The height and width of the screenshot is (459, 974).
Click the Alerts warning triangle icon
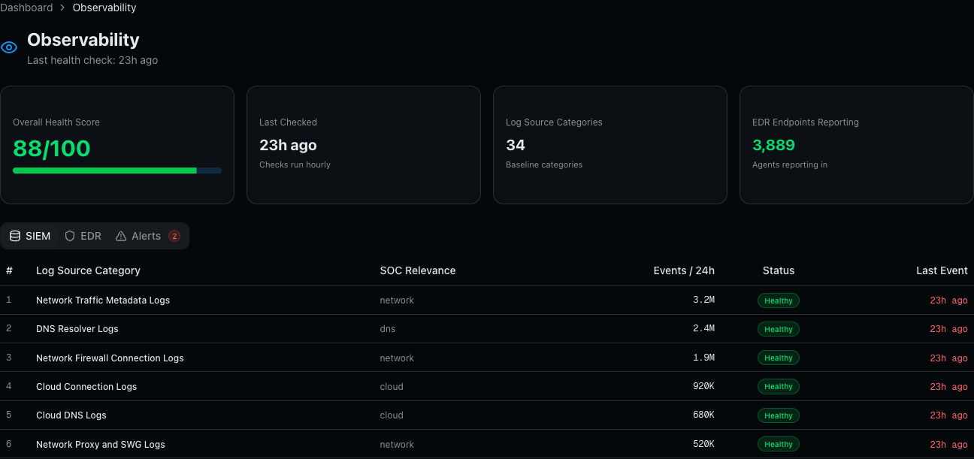[x=121, y=236]
